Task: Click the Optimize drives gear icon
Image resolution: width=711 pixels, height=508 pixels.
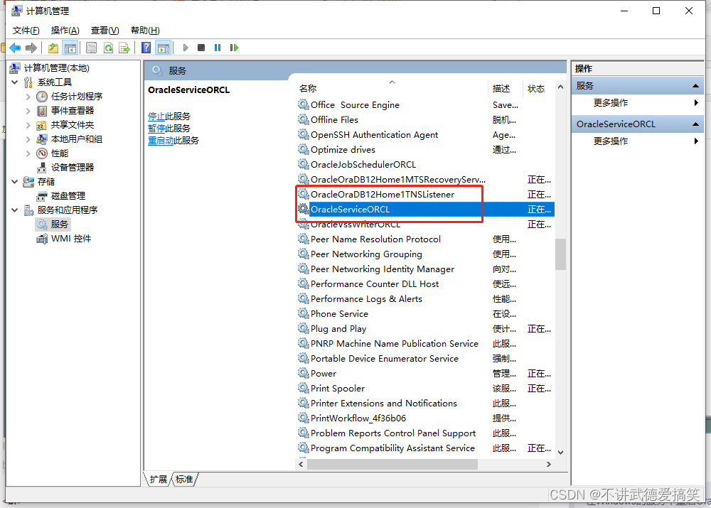Action: [304, 149]
